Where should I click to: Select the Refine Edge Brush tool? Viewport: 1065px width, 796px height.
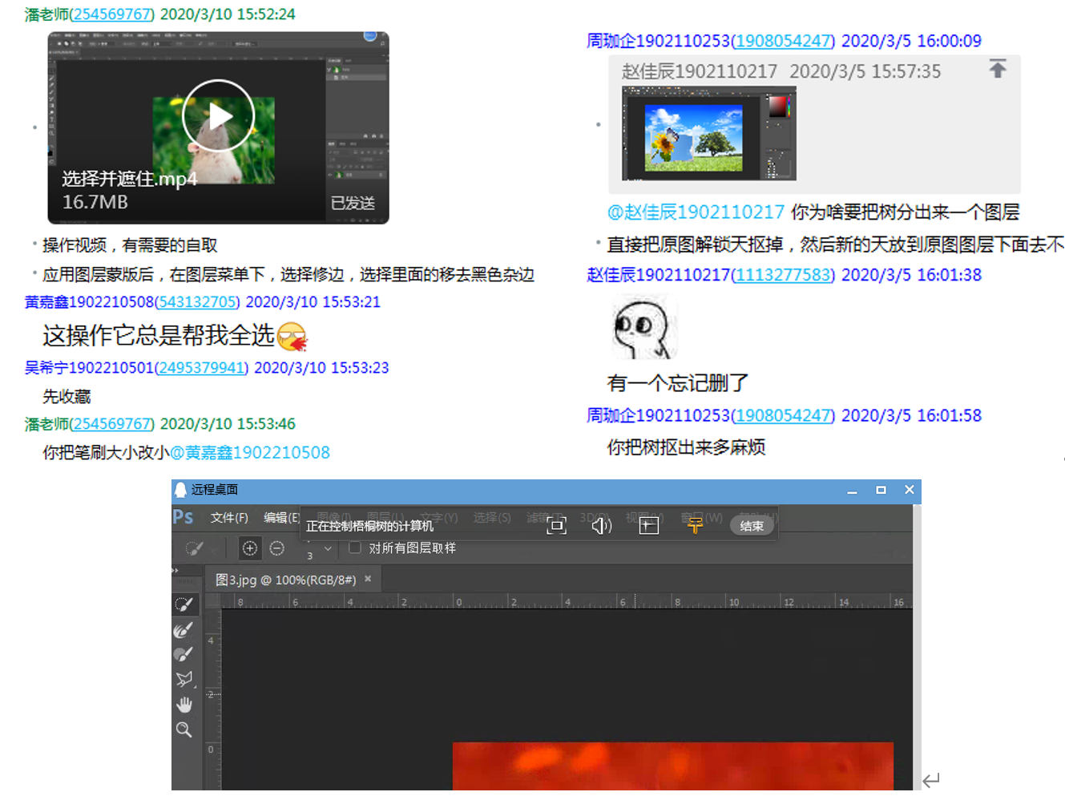[184, 630]
